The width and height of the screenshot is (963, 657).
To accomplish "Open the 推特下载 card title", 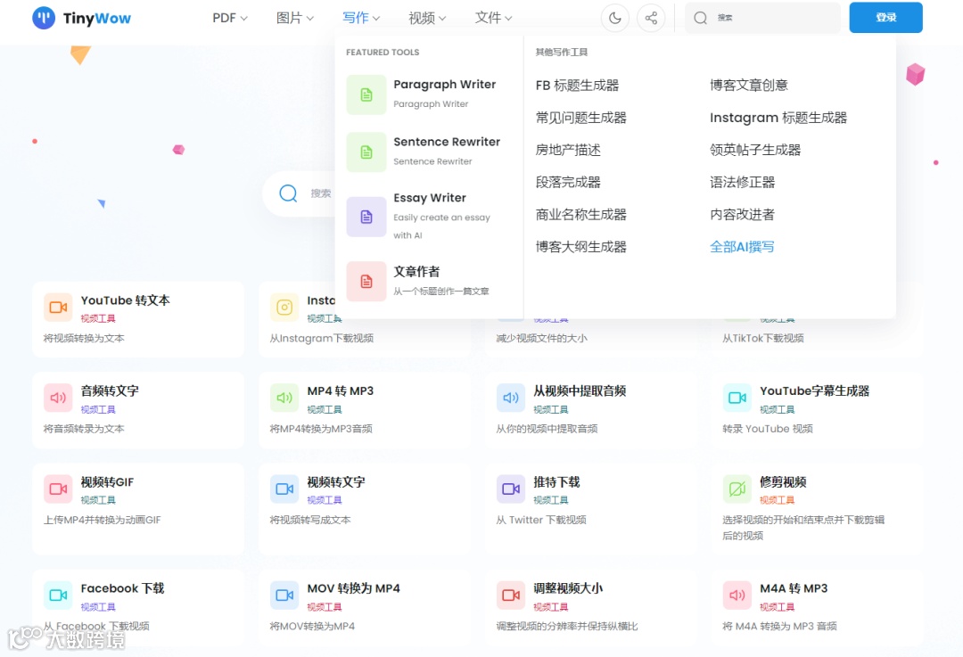I will coord(556,482).
